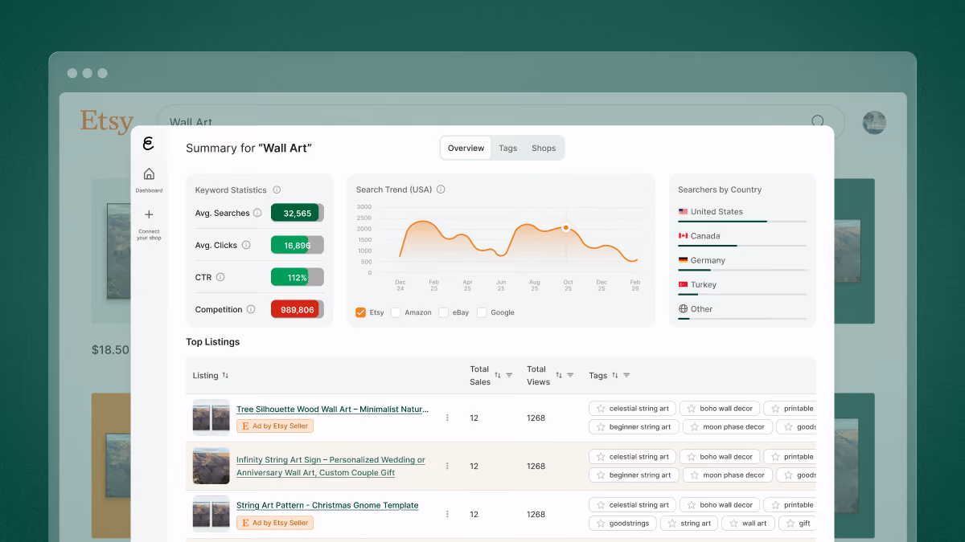The width and height of the screenshot is (965, 542).
Task: Enable the eBay trend checkbox
Action: (444, 312)
